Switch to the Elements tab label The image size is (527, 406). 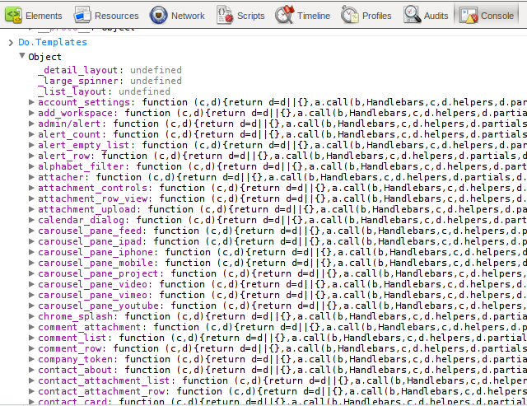44,16
